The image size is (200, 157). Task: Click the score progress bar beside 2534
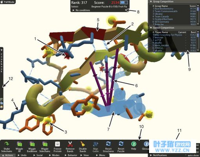tap(124, 2)
